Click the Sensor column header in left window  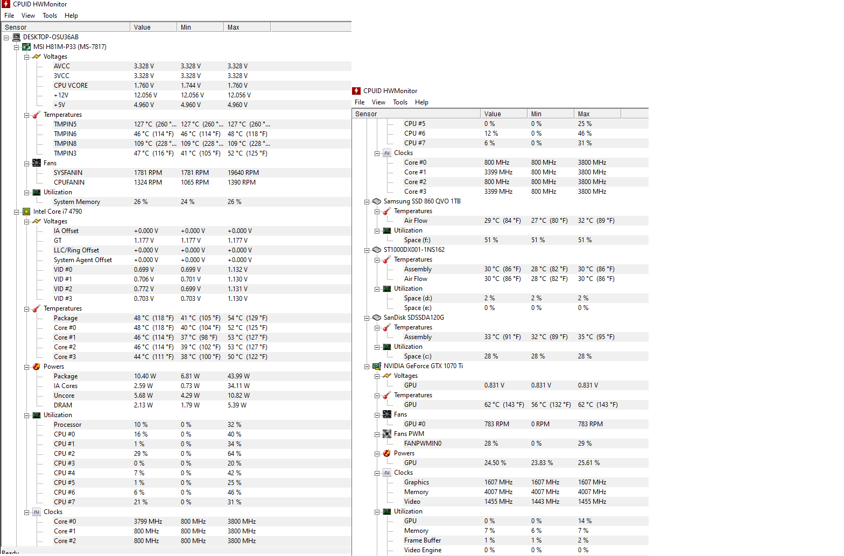[65, 27]
